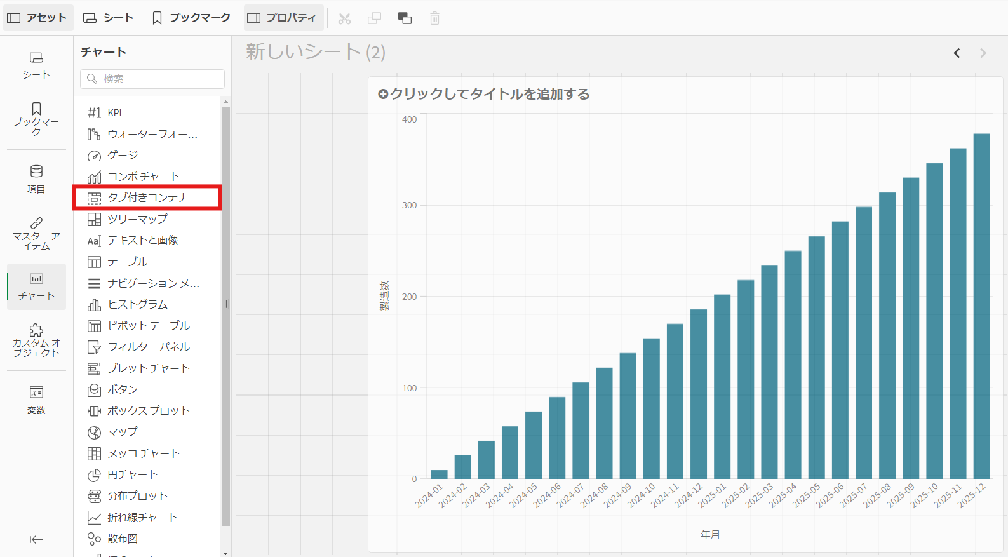
Task: Select ブックマーク in the asset sidebar
Action: pos(36,117)
